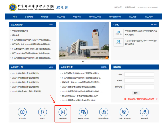Click the calendar checkmark icon for new students
164x125 pixels.
[83, 112]
